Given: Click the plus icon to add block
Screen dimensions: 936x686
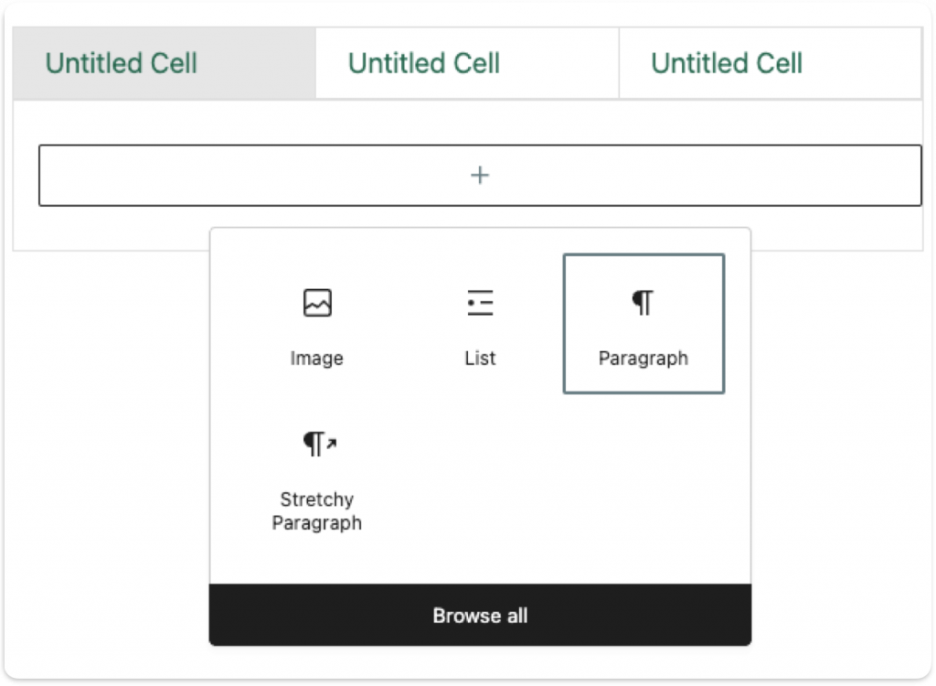Looking at the screenshot, I should (x=480, y=175).
